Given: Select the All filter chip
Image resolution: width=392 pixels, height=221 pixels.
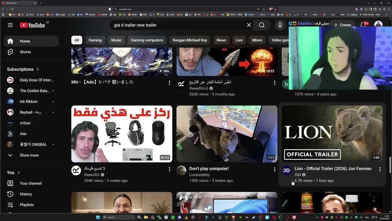Looking at the screenshot, I should pyautogui.click(x=77, y=40).
